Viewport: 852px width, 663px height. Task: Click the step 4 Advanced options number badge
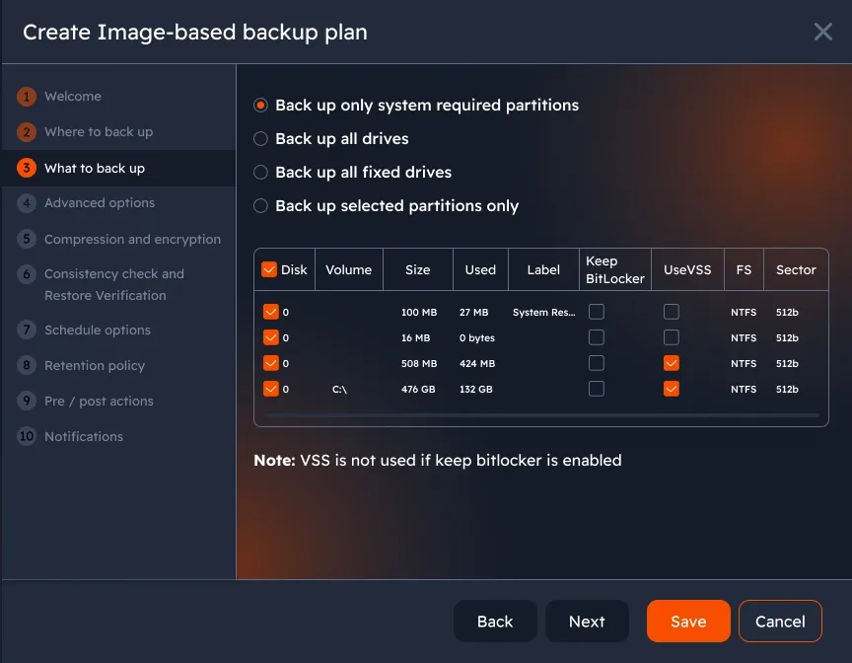click(x=26, y=203)
